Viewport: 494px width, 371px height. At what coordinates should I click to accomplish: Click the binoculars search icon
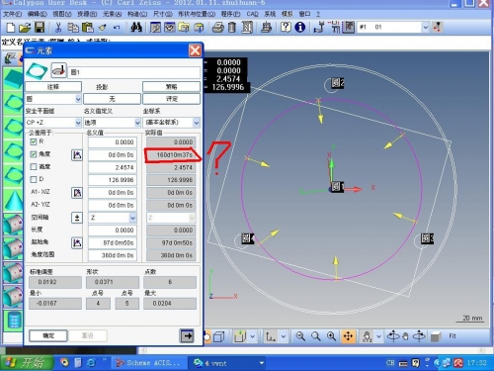tap(136, 28)
